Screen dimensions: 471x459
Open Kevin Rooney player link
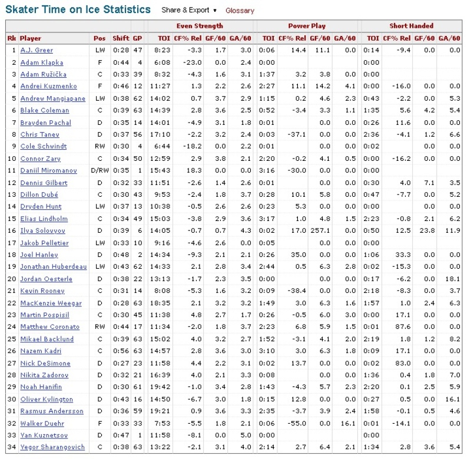42,290
